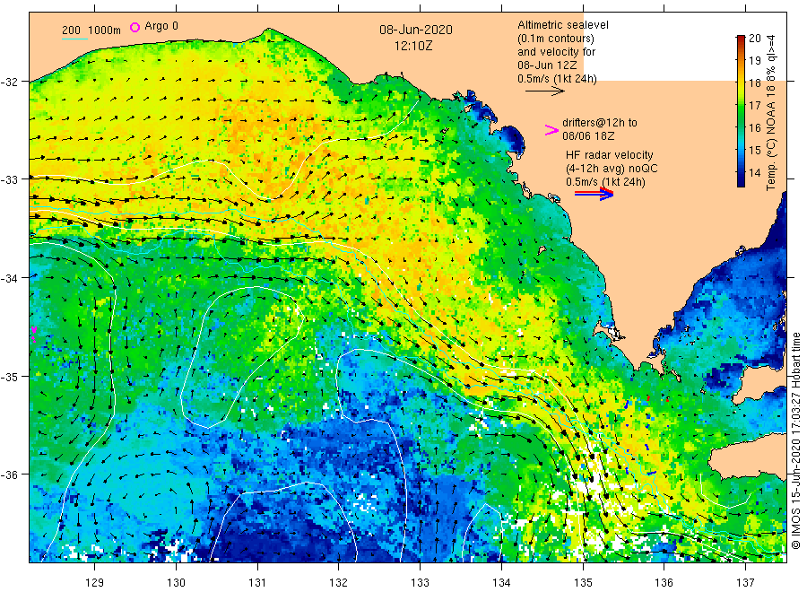The height and width of the screenshot is (592, 807).
Task: Click the time label 12:10Z
Action: point(413,46)
